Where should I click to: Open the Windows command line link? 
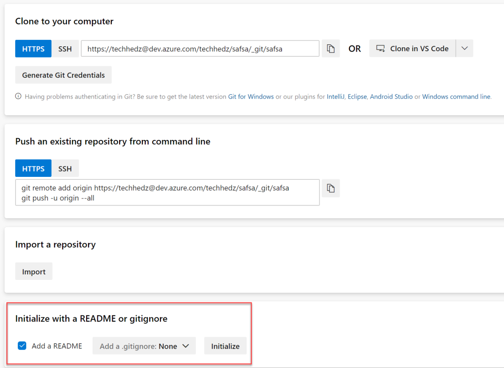[456, 97]
